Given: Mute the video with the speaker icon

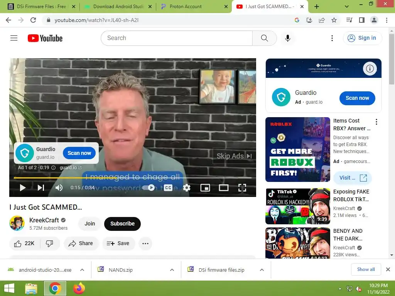Looking at the screenshot, I should click(59, 188).
